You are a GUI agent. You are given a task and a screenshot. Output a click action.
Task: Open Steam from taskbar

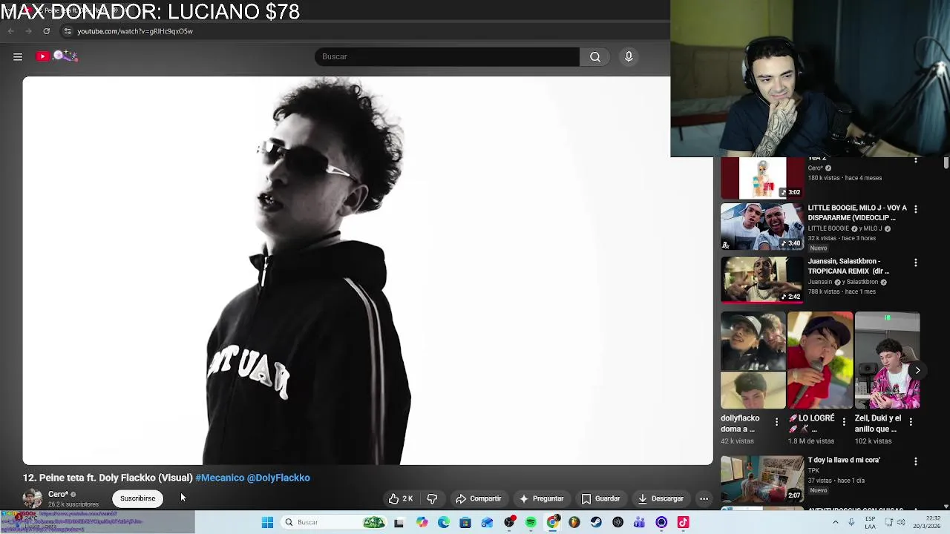[x=596, y=522]
